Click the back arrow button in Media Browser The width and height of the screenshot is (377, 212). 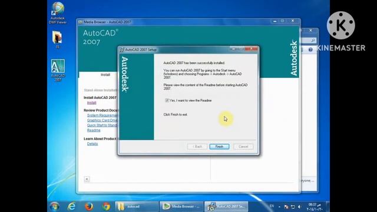pos(87,179)
